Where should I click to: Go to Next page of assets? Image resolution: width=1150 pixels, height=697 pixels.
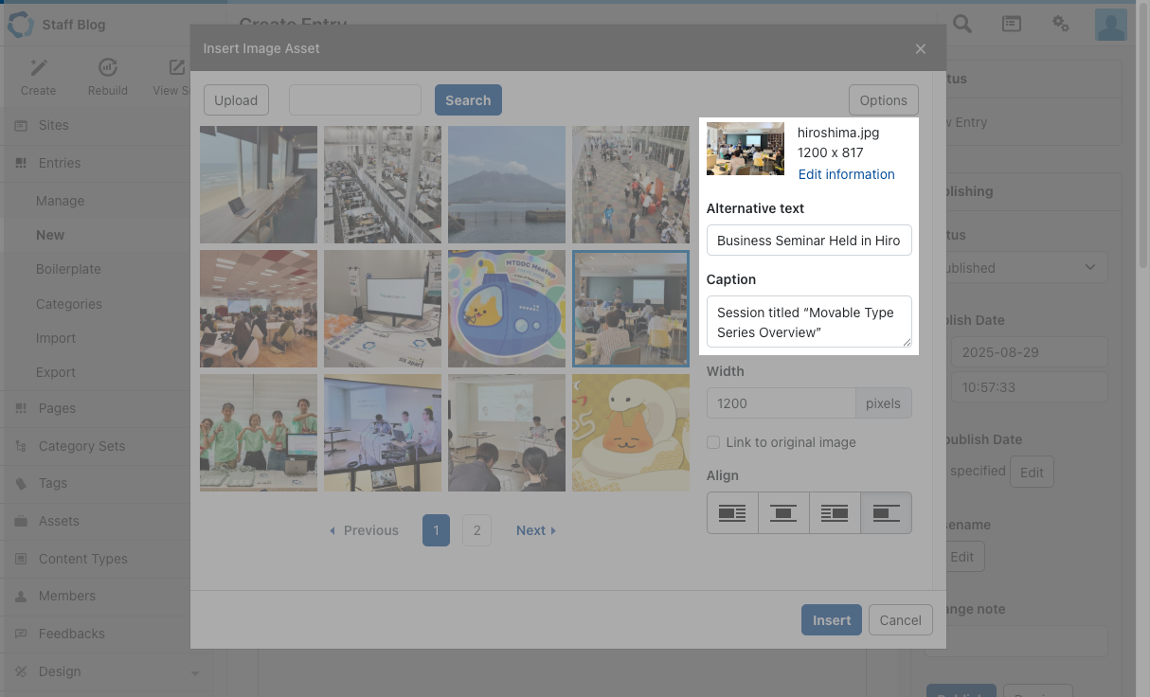(535, 530)
